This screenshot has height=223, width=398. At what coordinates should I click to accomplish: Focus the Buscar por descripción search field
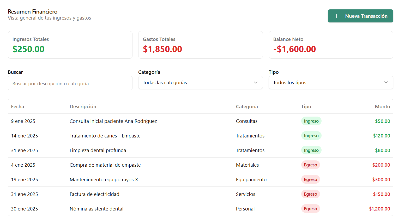coord(70,83)
